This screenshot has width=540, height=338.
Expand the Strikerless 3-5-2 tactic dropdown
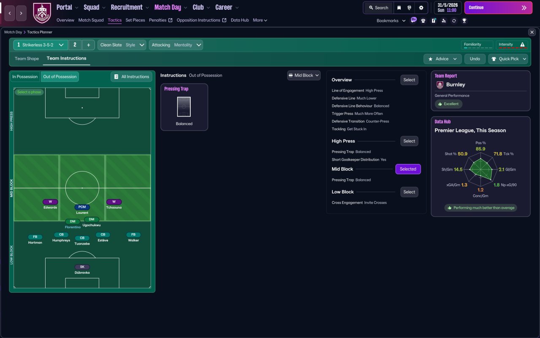click(40, 45)
